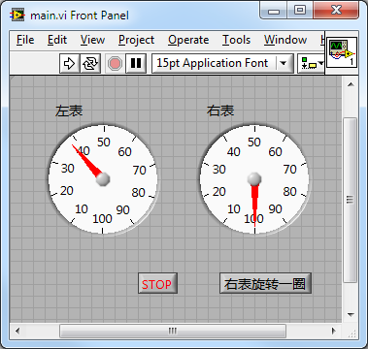Click the Run arrow toolbar icon
Viewport: 368px width, 349px height.
click(69, 63)
